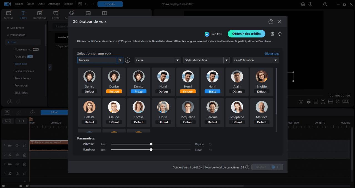Click the snapshot camera icon below the preview
The image size is (355, 188).
point(301,101)
